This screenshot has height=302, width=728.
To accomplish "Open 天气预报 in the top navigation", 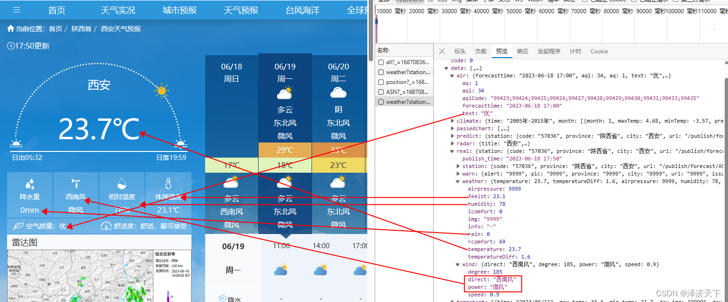I will (241, 10).
